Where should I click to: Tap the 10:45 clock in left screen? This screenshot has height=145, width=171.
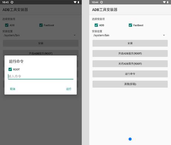(6, 2)
